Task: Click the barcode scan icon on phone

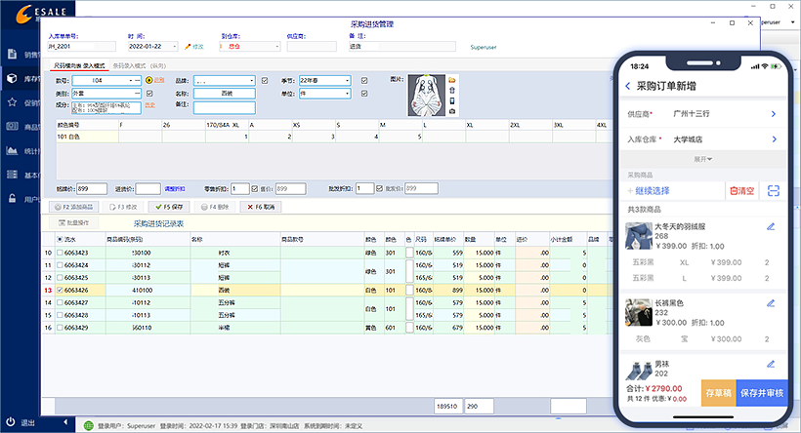Action: (x=774, y=191)
